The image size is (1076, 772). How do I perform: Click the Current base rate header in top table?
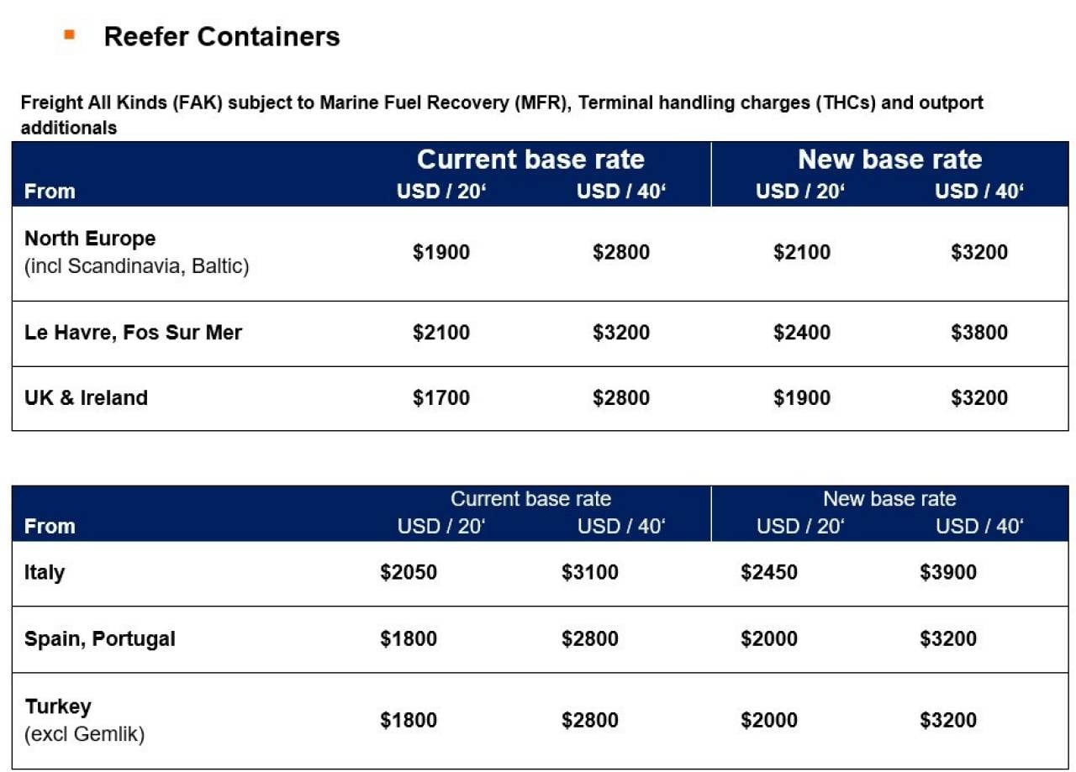(530, 159)
